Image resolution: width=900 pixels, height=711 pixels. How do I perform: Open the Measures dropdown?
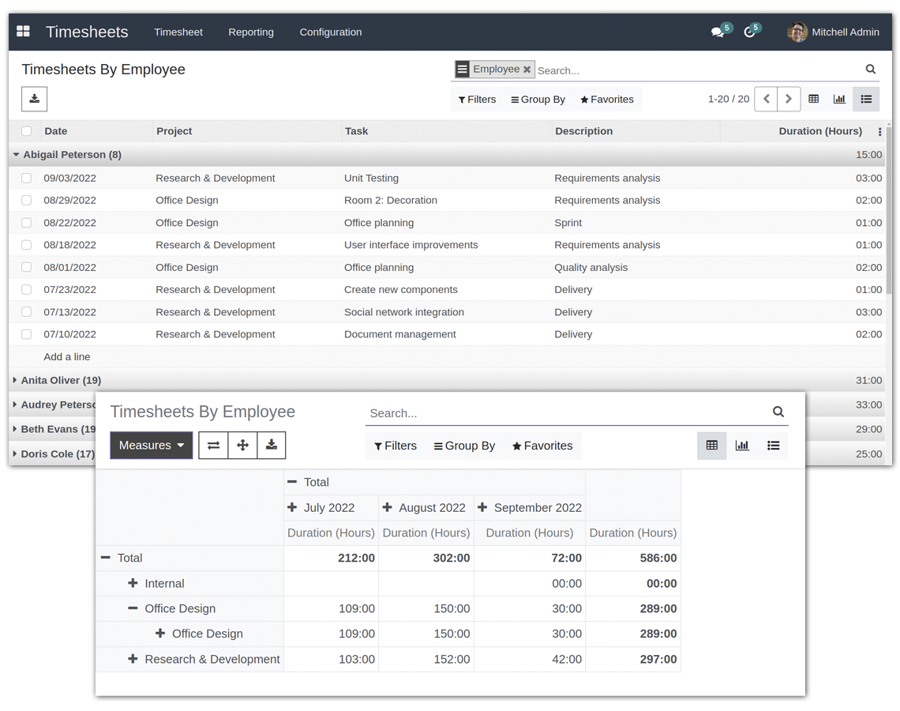click(151, 446)
